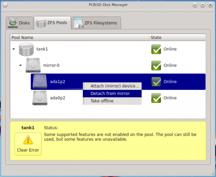
Task: Select the tank1 pool row label
Action: click(42, 49)
